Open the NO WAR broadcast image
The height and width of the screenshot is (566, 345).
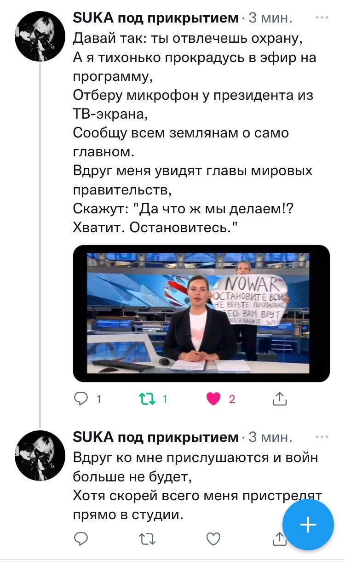click(x=201, y=314)
